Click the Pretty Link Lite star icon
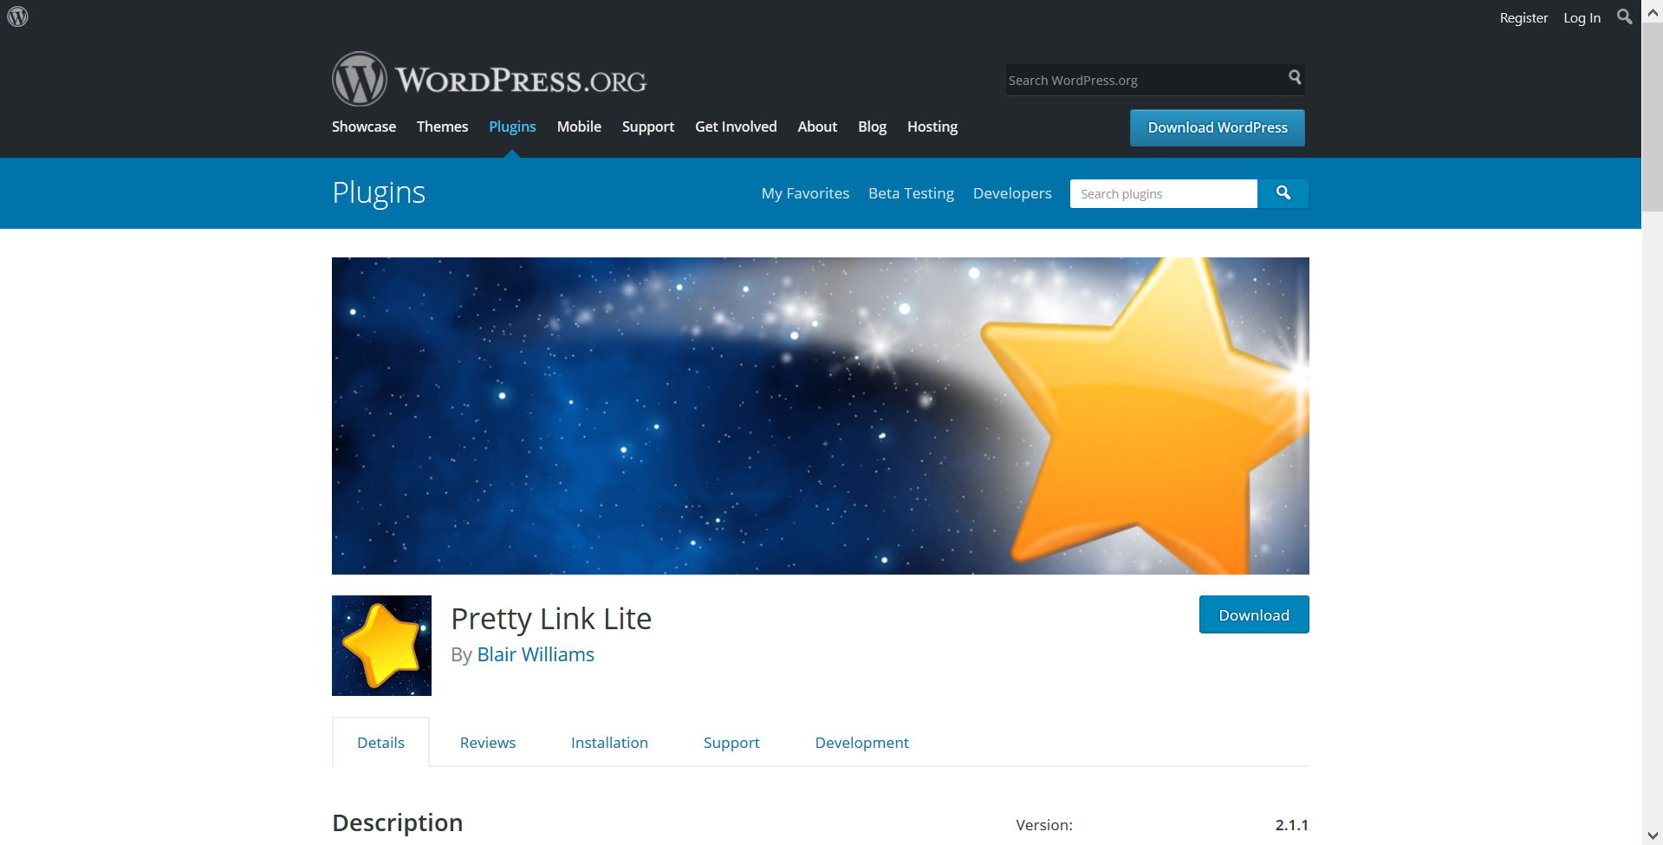 (381, 646)
